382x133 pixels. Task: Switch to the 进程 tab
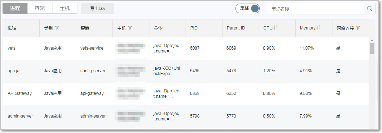pyautogui.click(x=15, y=9)
